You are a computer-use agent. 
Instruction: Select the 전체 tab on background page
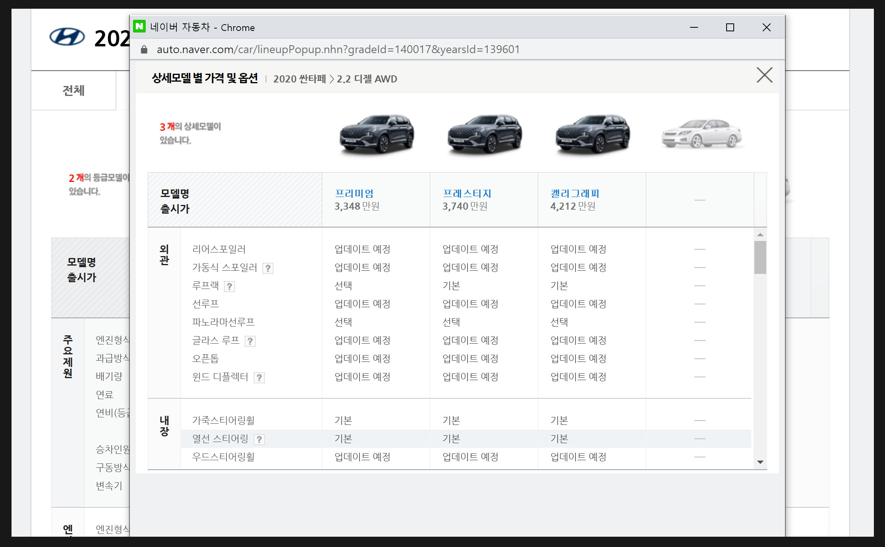(x=73, y=91)
